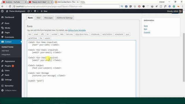Open the Editing Form Template link
Image resolution: width=185 pixels, height=104 pixels.
[x=77, y=30]
